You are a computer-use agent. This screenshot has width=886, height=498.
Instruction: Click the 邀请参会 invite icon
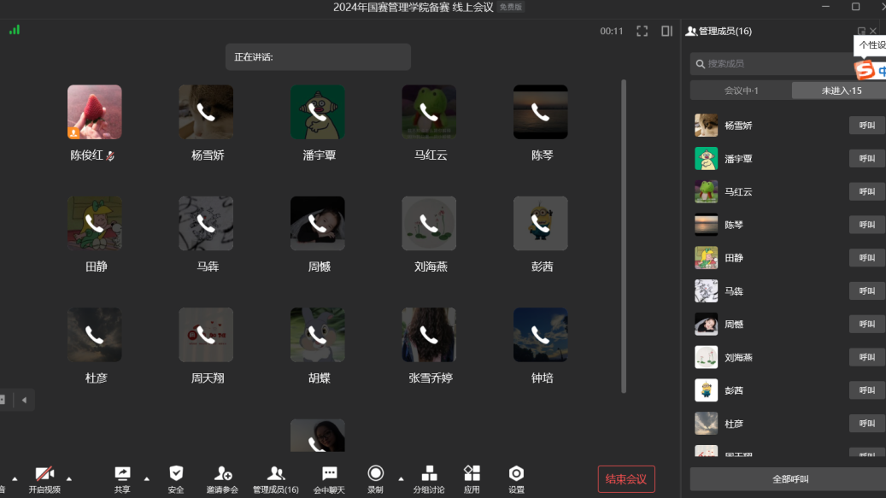pos(222,474)
